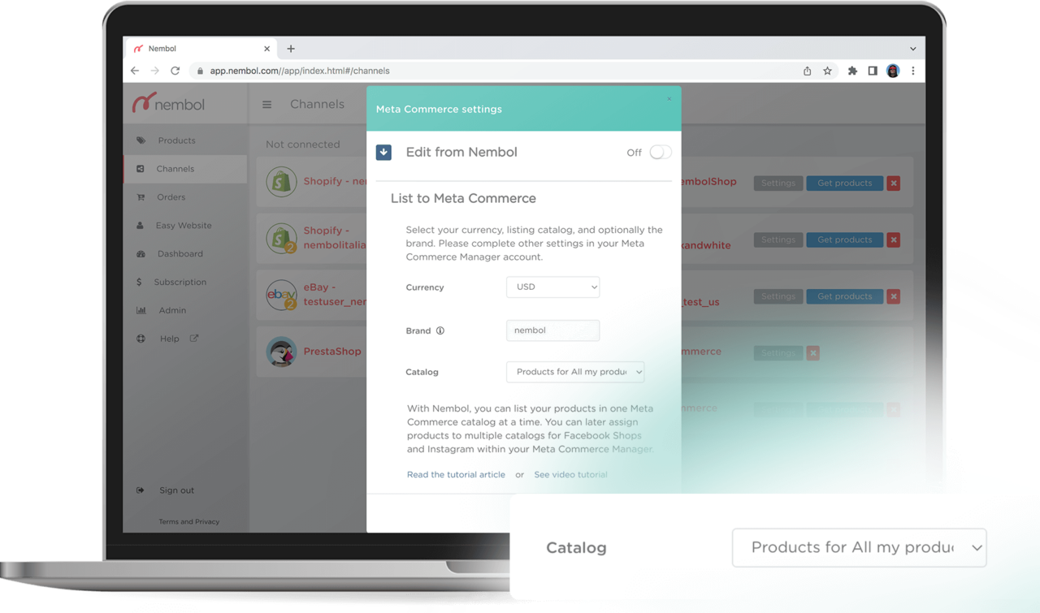Click the eBay channel icon
The height and width of the screenshot is (613, 1040).
(281, 295)
